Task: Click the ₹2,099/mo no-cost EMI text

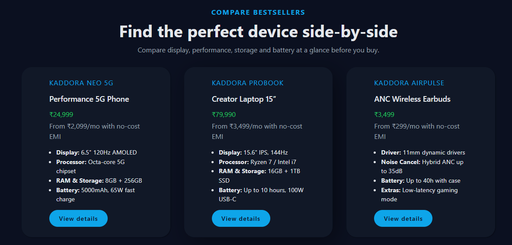Action: click(95, 131)
